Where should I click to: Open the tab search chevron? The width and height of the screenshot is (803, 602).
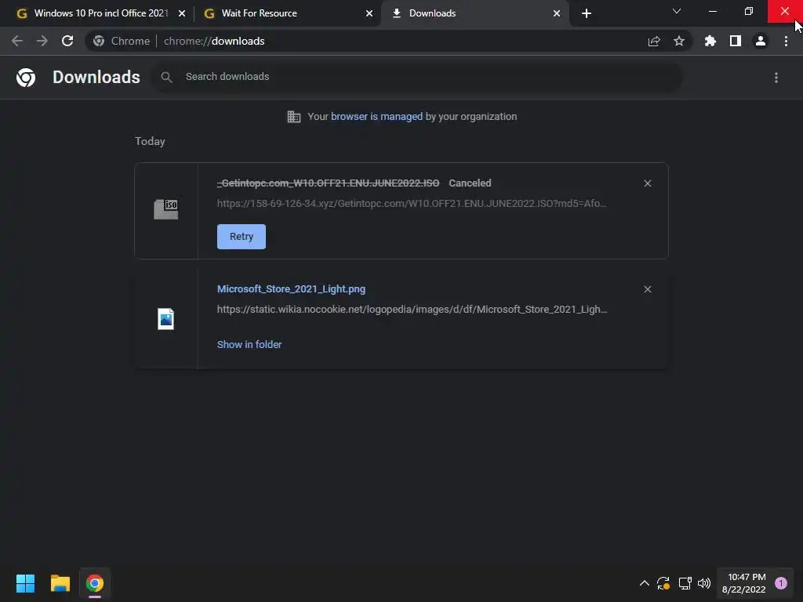(x=677, y=11)
